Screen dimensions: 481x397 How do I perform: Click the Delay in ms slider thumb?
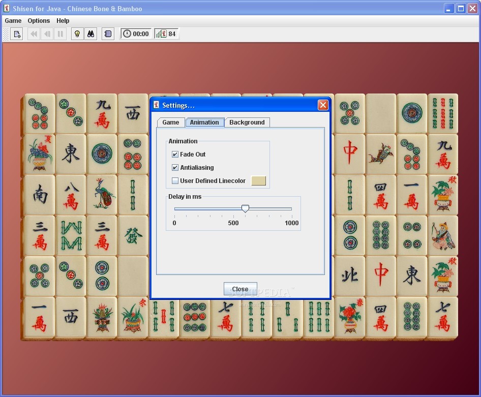(245, 209)
